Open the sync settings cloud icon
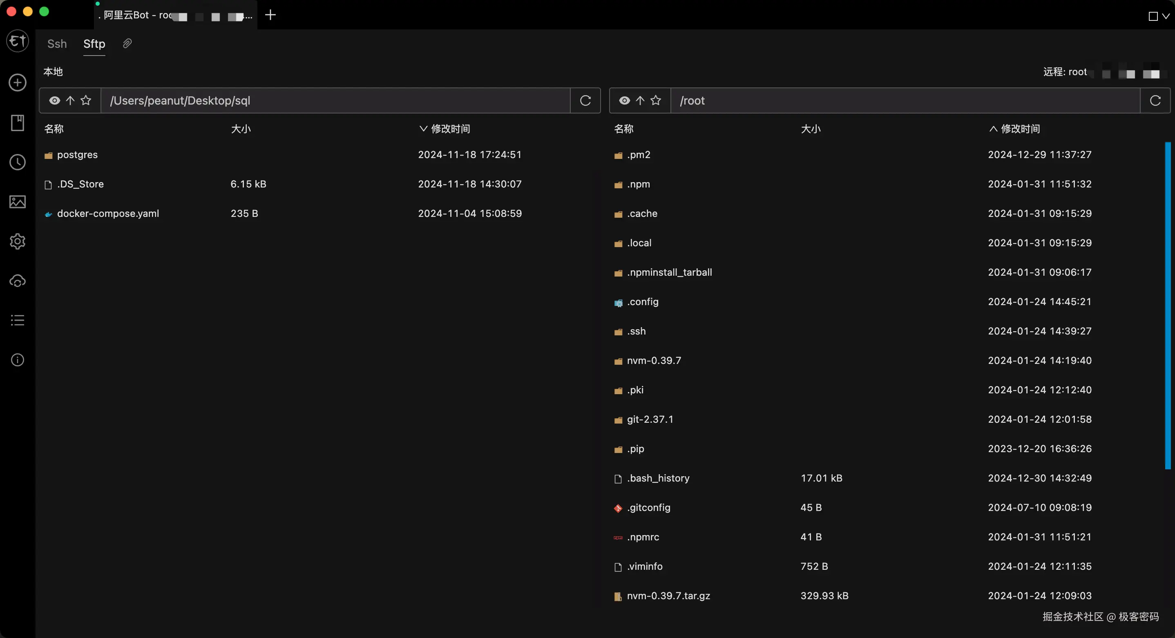Image resolution: width=1175 pixels, height=638 pixels. [17, 281]
